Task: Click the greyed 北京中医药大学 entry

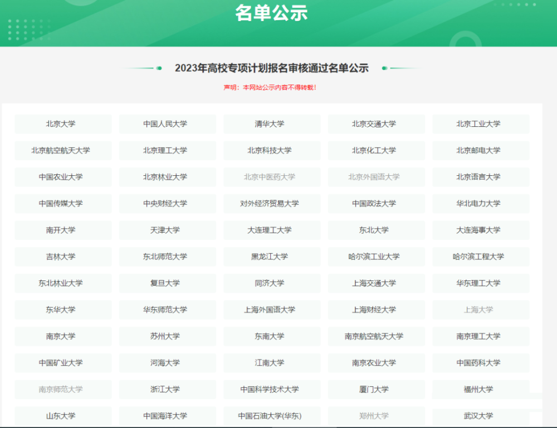Action: click(272, 177)
